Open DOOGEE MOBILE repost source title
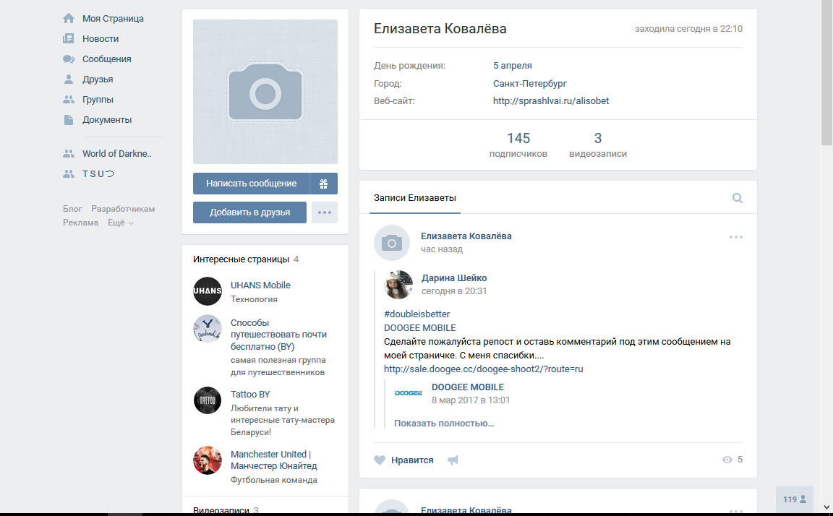Screen dimensions: 833x516 [x=468, y=387]
